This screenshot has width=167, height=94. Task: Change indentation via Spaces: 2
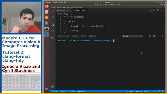click(139, 91)
